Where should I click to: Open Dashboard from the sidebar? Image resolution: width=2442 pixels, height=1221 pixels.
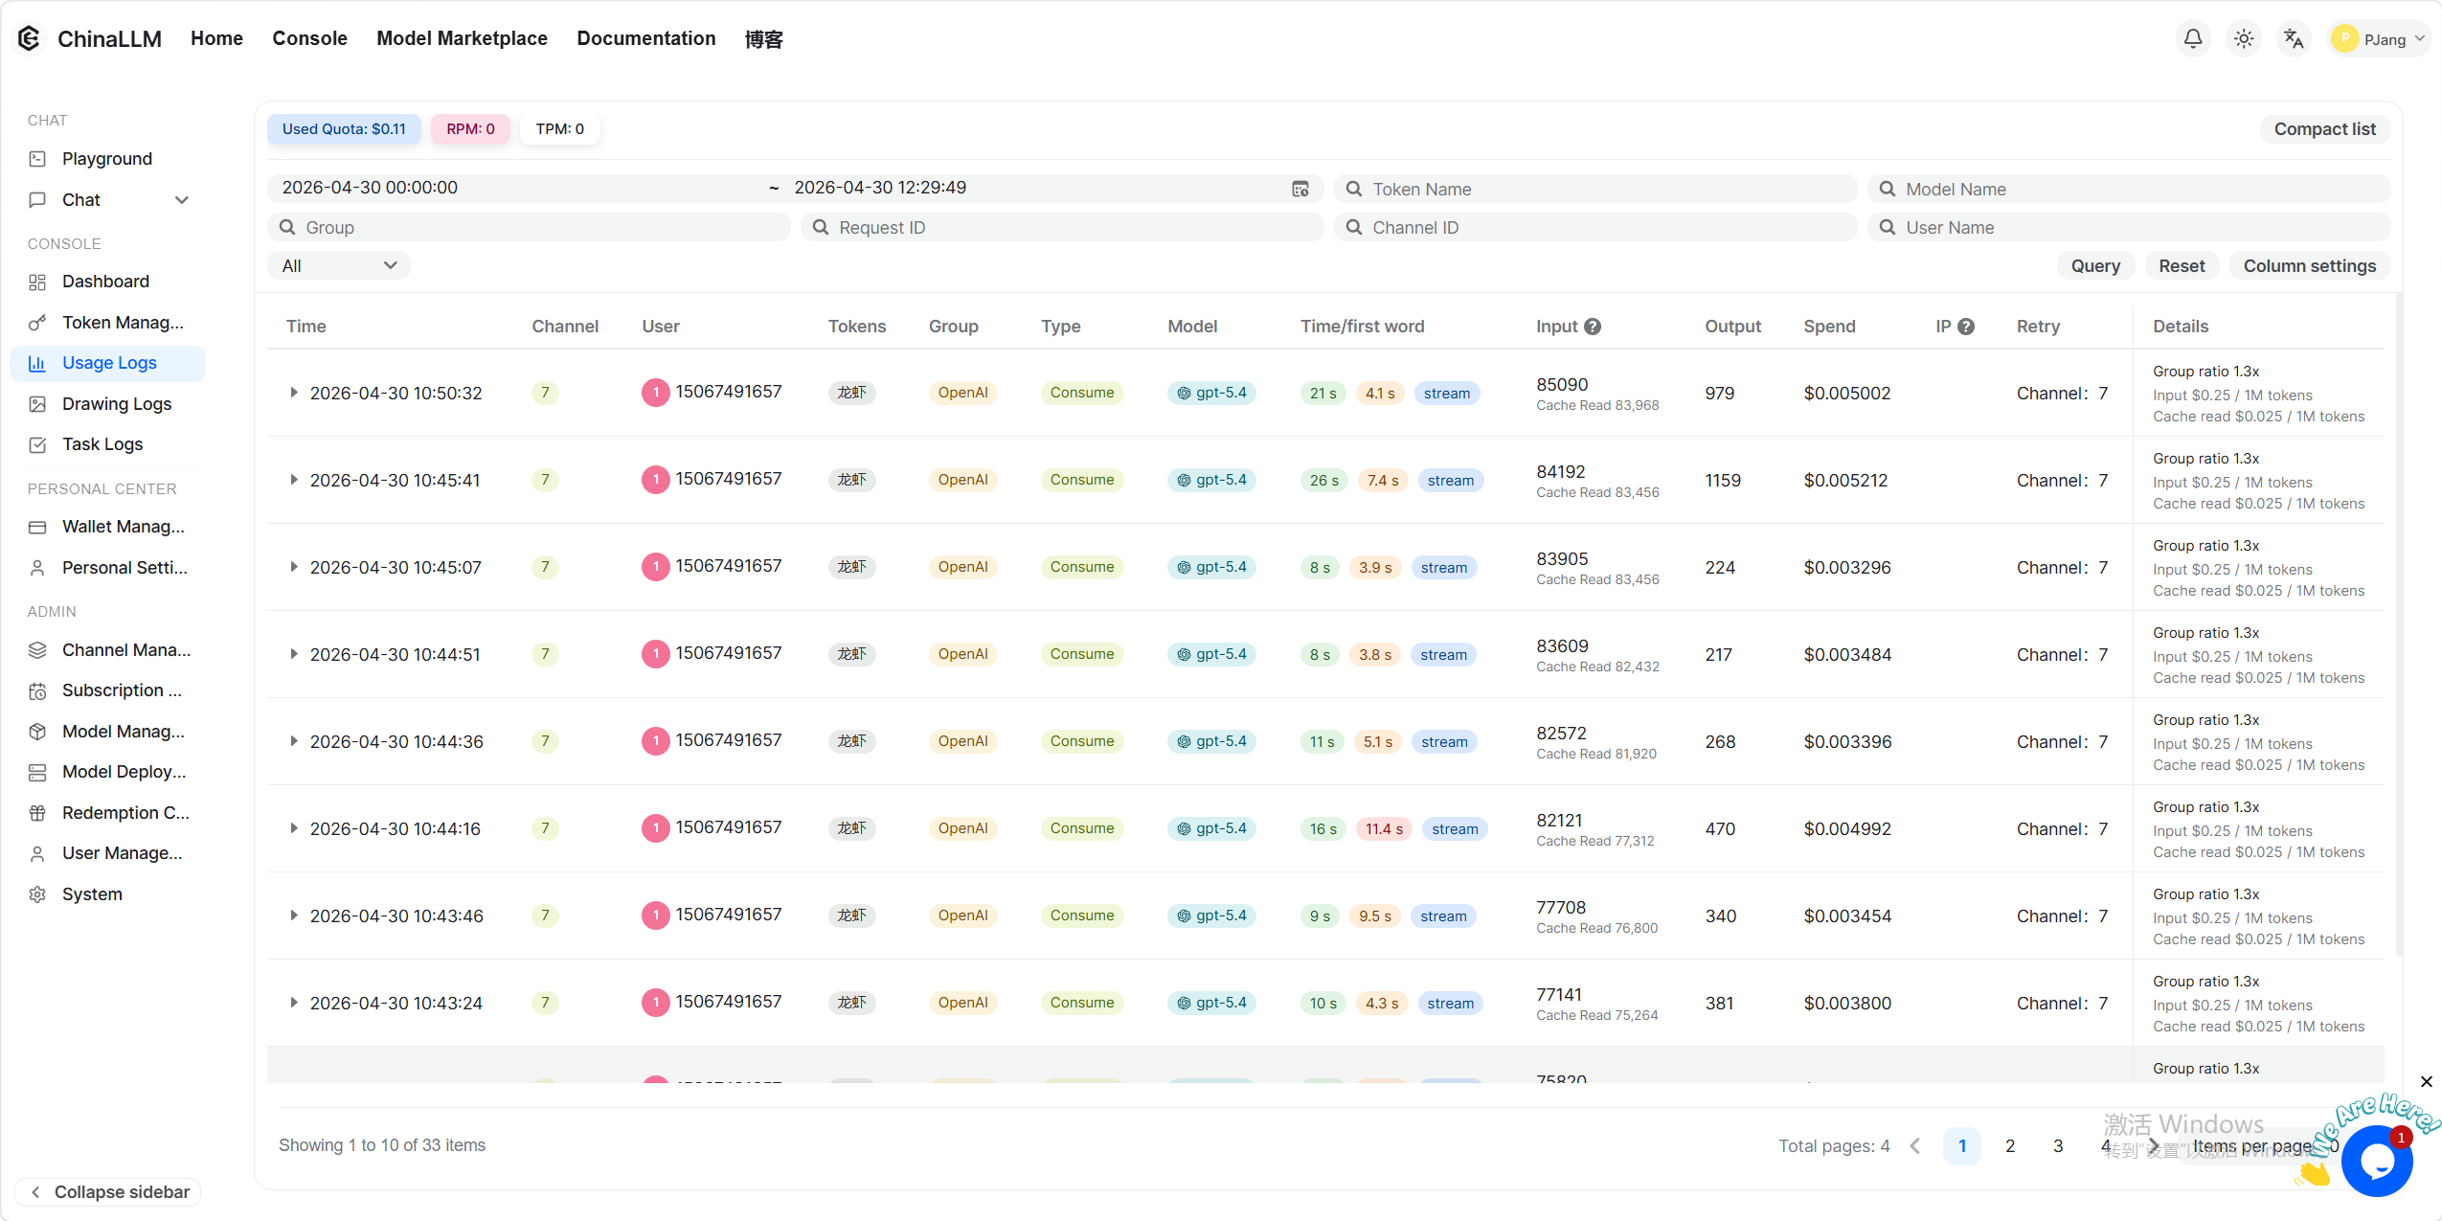click(x=105, y=282)
